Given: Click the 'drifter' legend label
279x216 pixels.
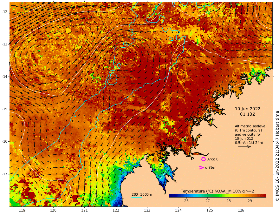Looking at the screenshot, I should pos(210,167).
